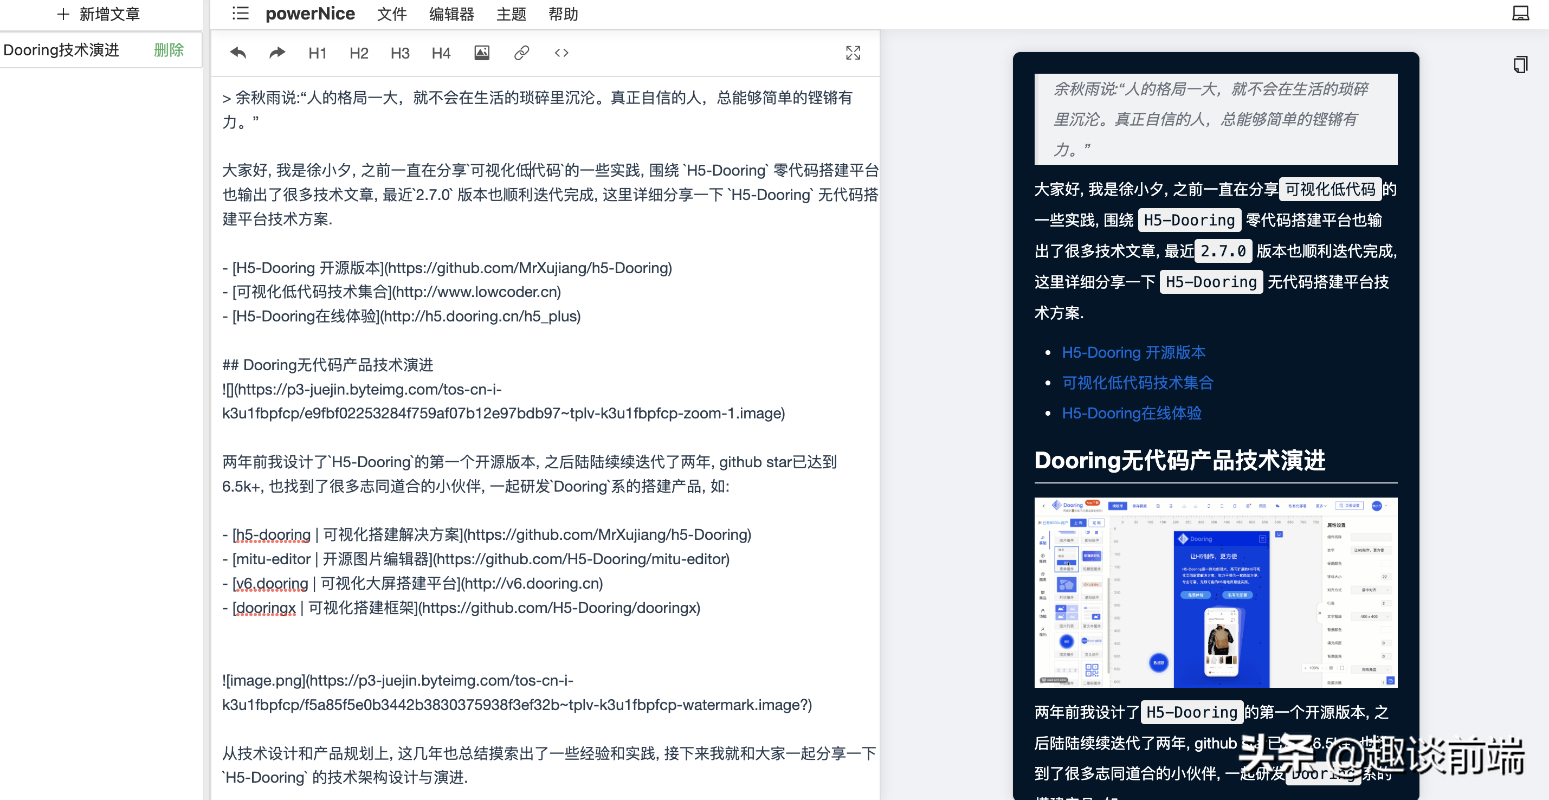The width and height of the screenshot is (1549, 800).
Task: Open the 编辑器 menu
Action: [x=451, y=14]
